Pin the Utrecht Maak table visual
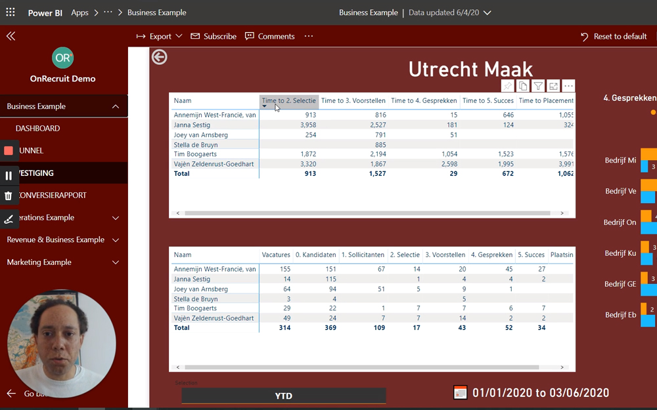This screenshot has height=410, width=657. coord(508,85)
